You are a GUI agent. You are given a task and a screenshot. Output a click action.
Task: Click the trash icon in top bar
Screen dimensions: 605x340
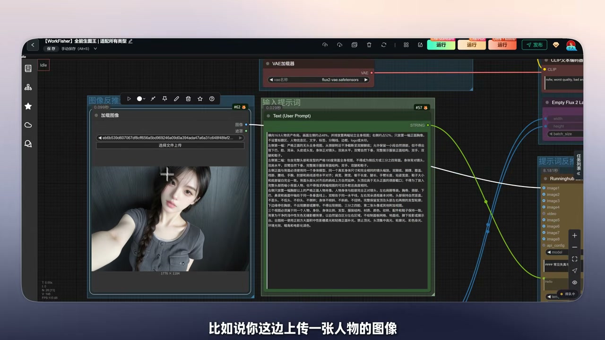pos(369,45)
